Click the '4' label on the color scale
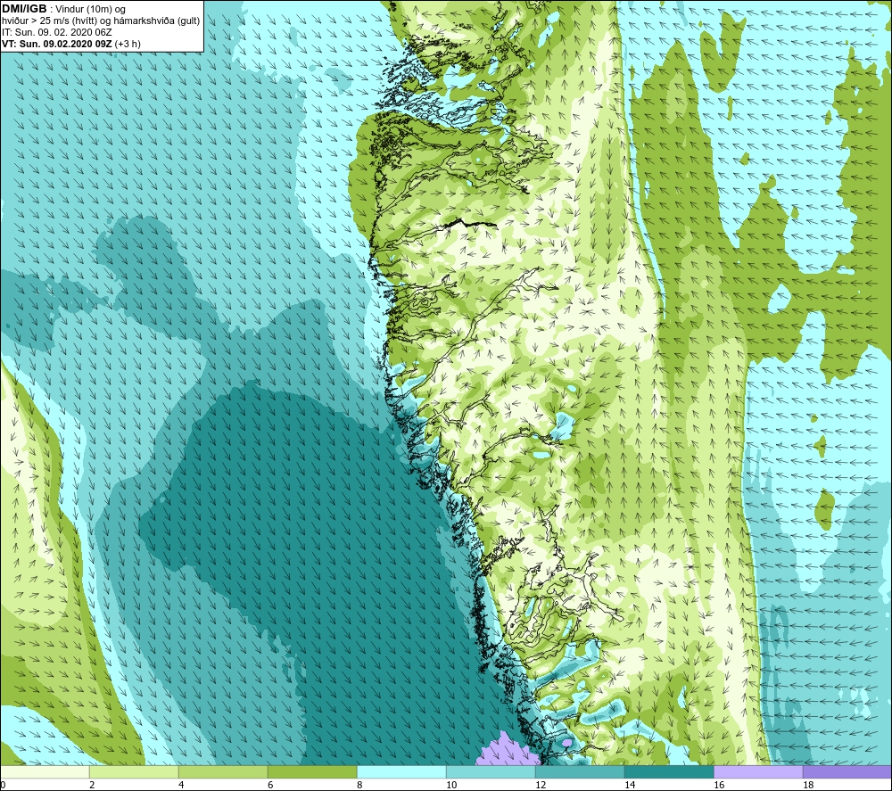The height and width of the screenshot is (791, 892). coord(181,786)
